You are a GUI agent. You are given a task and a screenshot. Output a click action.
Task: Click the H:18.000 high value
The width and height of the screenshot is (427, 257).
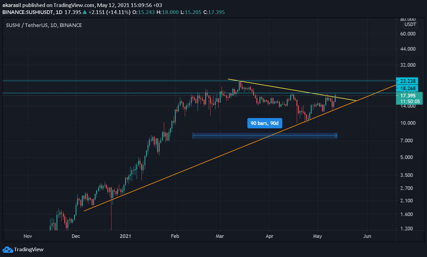tap(168, 12)
